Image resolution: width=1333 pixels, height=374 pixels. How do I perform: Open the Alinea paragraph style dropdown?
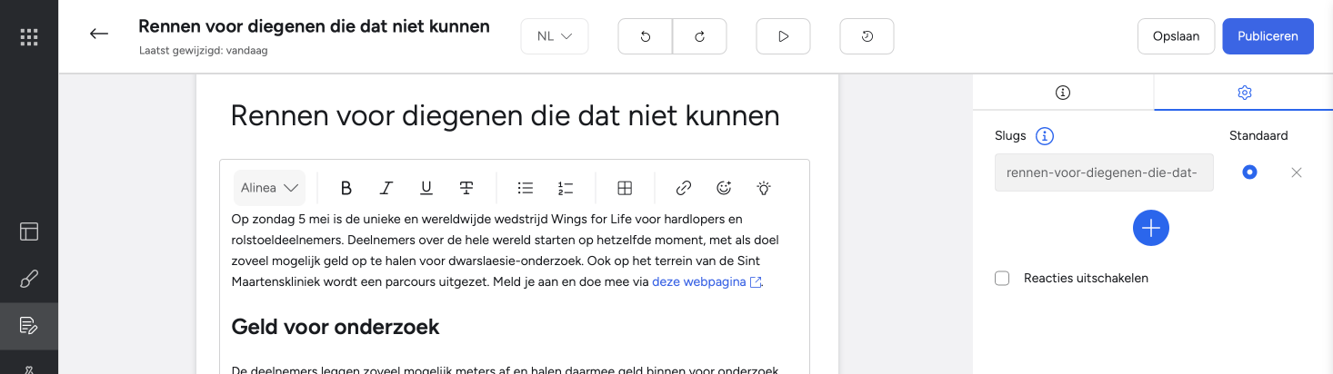tap(269, 188)
